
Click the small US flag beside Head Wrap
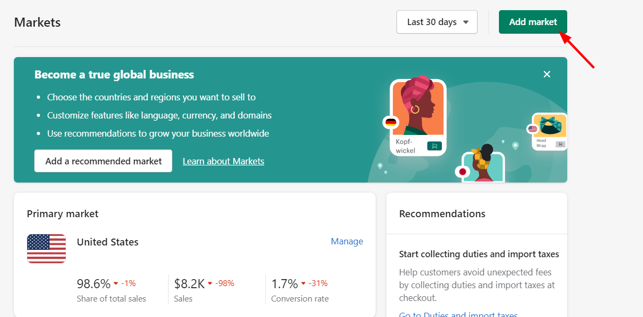(x=532, y=129)
